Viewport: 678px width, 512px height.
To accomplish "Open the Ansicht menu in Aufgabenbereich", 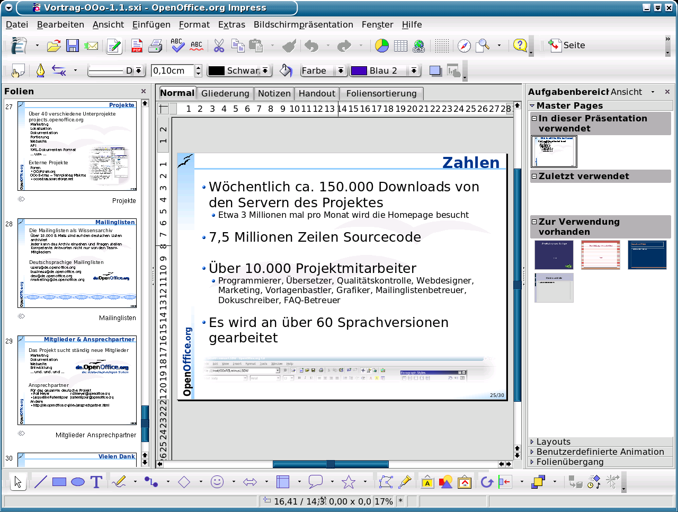I will [x=632, y=92].
